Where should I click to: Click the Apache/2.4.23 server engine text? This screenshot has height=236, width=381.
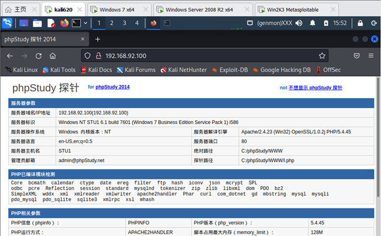[x=296, y=131]
